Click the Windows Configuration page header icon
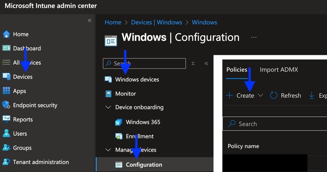Image resolution: width=327 pixels, height=172 pixels. click(111, 40)
